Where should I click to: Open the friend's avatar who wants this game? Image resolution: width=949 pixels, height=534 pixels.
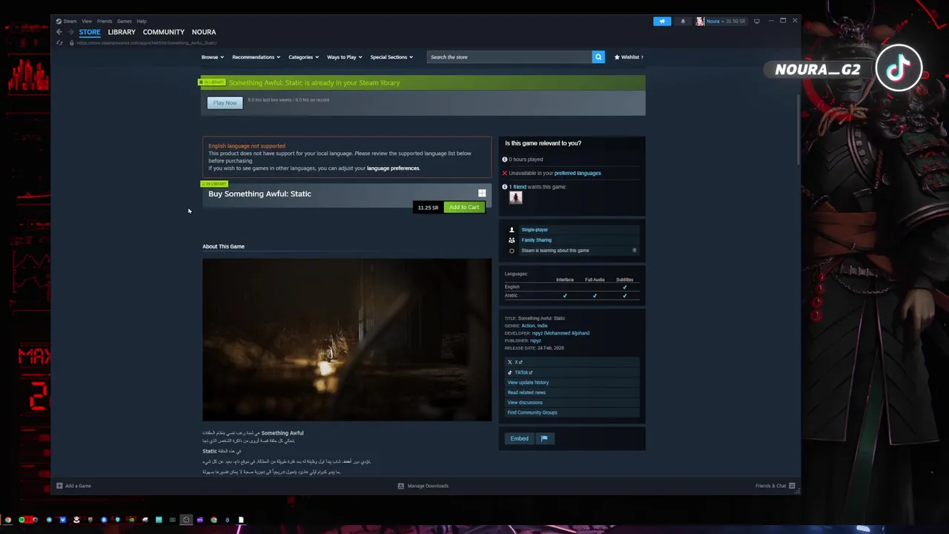[516, 197]
